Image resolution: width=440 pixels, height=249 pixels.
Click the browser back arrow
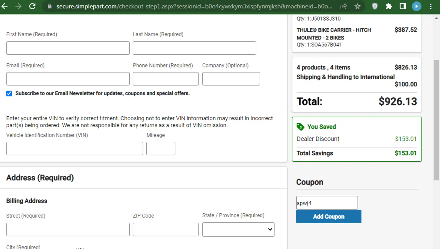click(x=4, y=6)
